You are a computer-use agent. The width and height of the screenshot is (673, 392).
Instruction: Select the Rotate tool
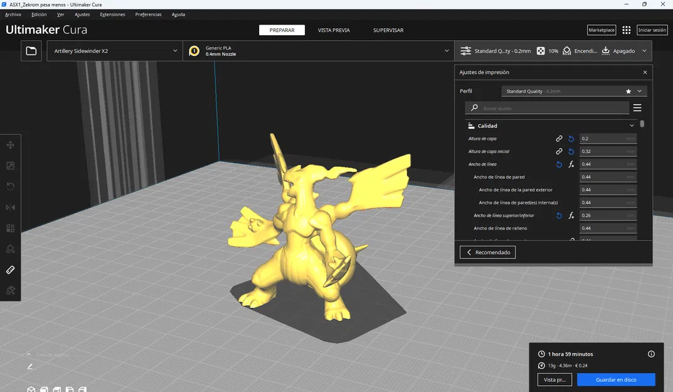pos(10,186)
